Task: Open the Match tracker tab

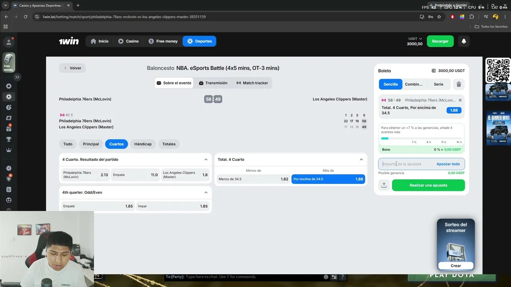Action: point(252,83)
